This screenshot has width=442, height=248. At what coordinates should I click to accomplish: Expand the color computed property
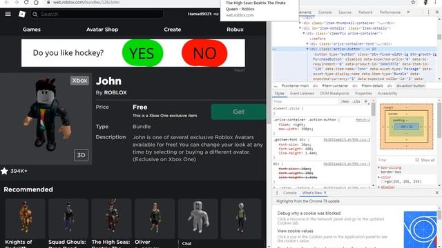point(379,178)
